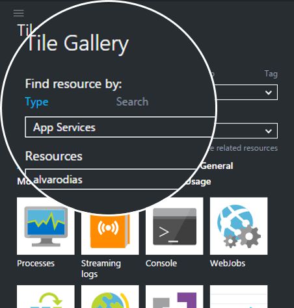Screen dimensions: 294x308
Task: Click the Streaming logs label
Action: (x=101, y=269)
